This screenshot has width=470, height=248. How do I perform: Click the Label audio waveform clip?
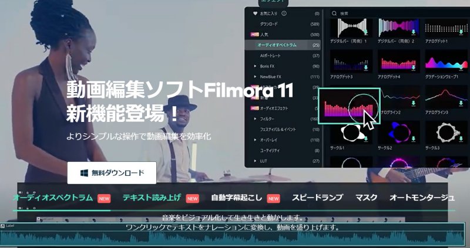pyautogui.click(x=233, y=235)
